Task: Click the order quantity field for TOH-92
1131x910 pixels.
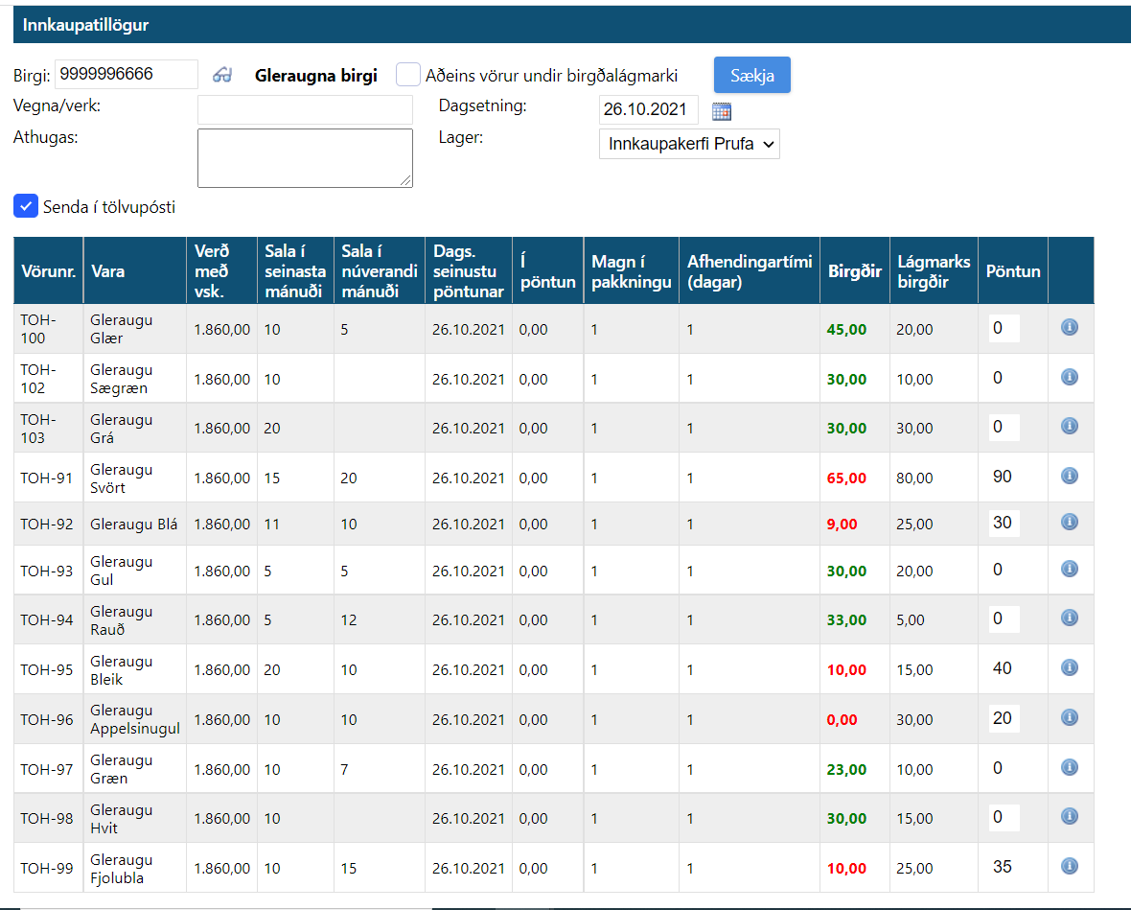Action: coord(1004,523)
